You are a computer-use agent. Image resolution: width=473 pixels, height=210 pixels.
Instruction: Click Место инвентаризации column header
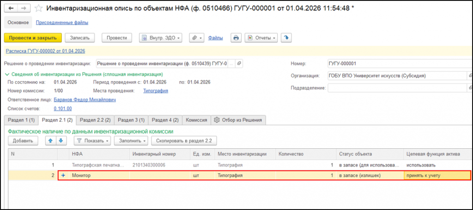click(245, 154)
